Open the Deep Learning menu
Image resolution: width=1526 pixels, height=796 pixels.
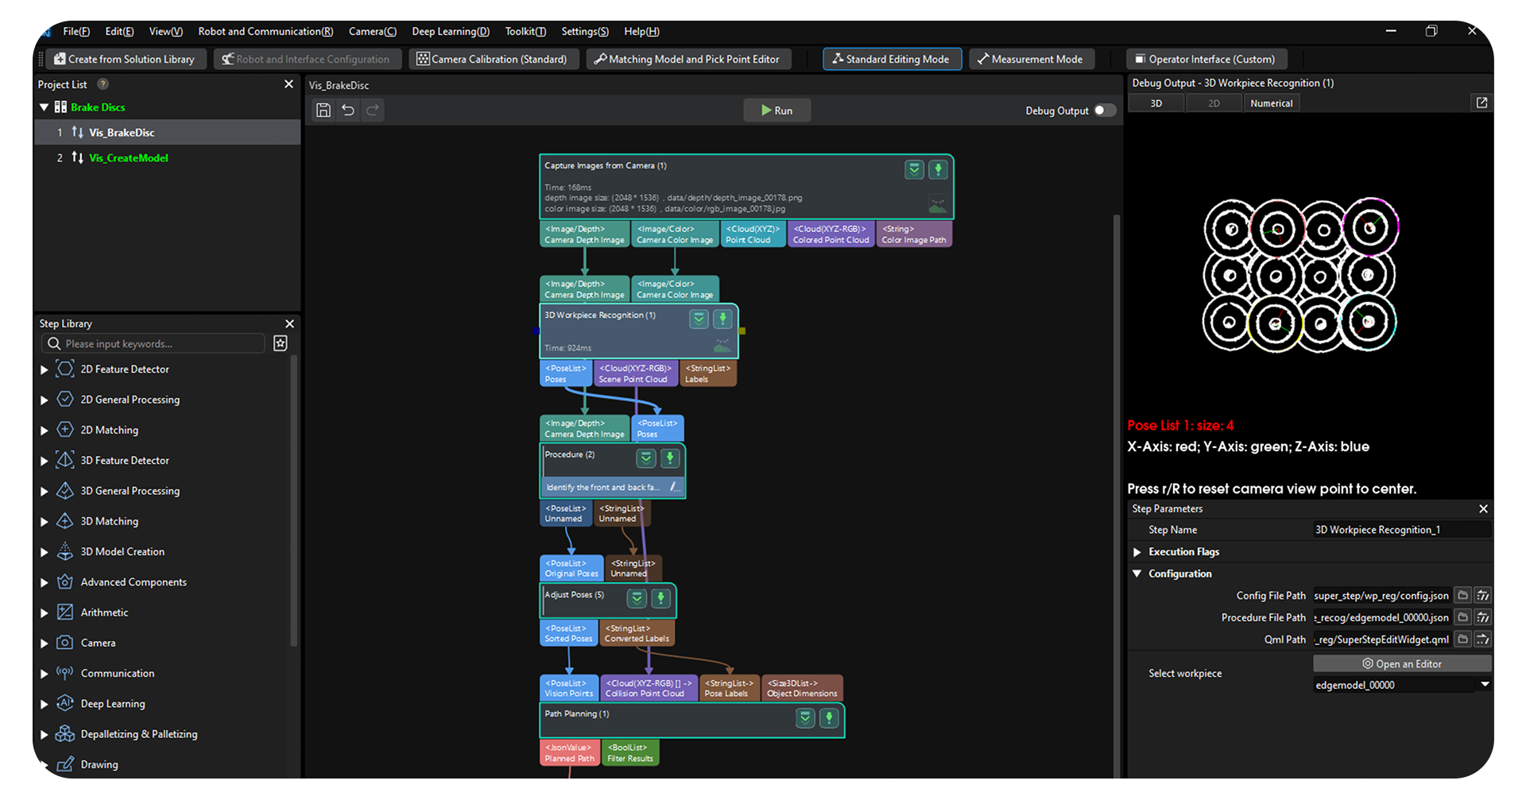pos(450,32)
